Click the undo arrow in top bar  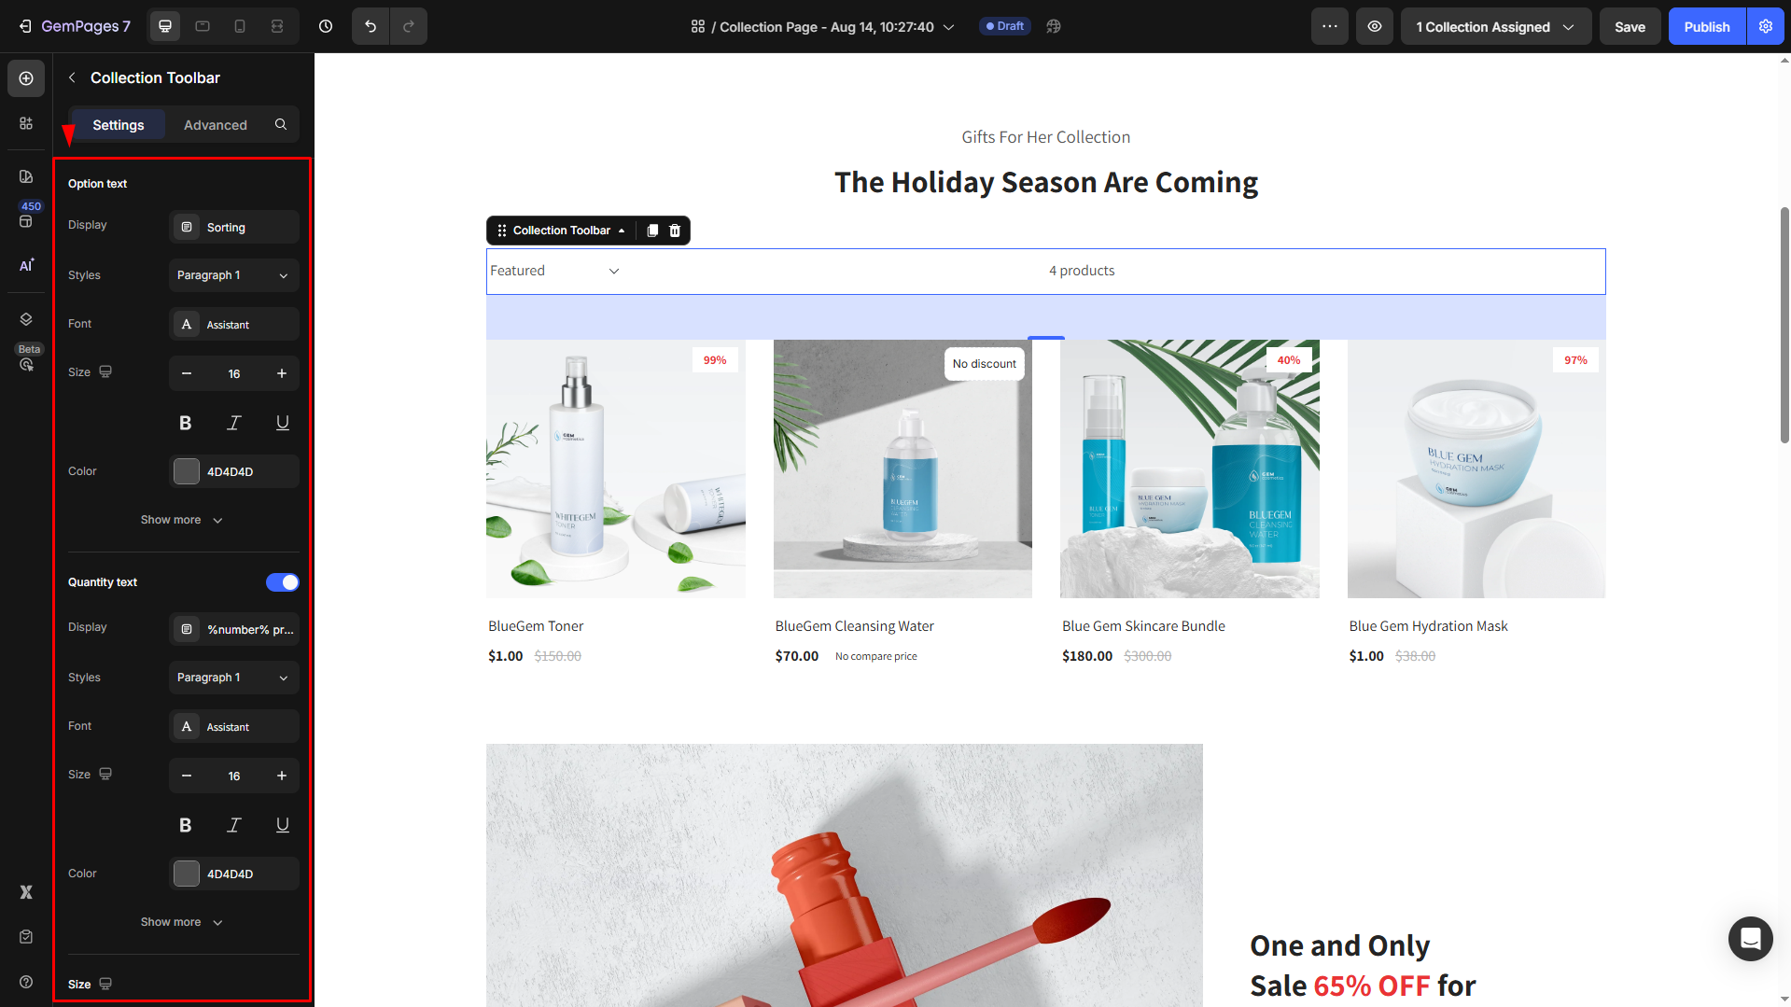(371, 26)
